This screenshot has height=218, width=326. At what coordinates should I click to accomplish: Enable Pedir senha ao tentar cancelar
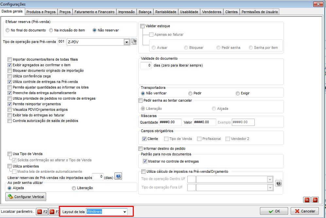coord(141,100)
